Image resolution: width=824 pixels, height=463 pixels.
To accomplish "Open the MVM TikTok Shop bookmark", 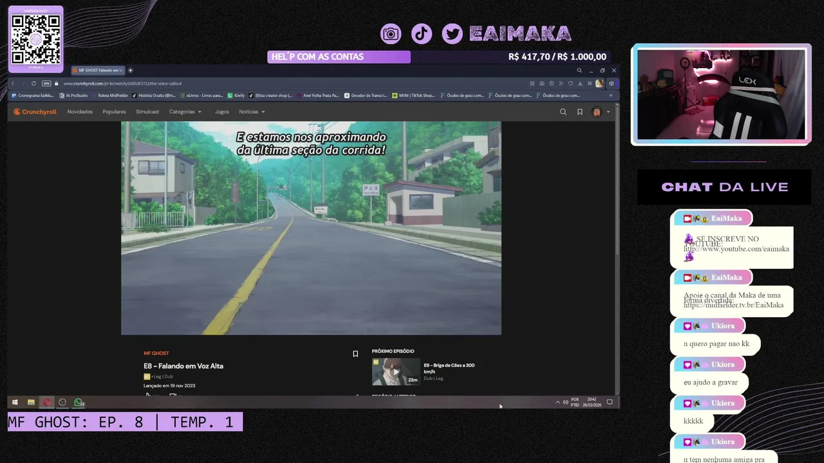I will (413, 95).
